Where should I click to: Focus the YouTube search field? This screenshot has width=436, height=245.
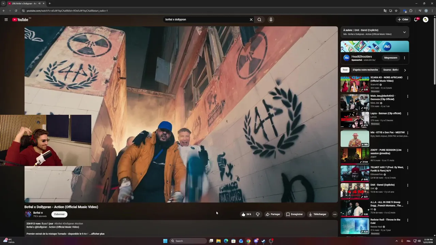point(206,19)
